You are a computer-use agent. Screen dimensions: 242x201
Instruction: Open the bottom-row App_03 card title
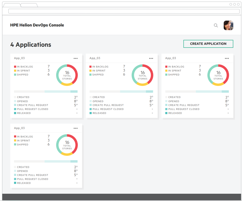click(x=19, y=128)
